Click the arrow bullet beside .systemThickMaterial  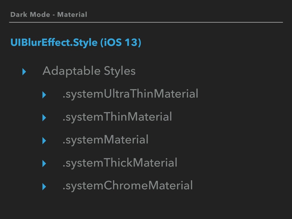pyautogui.click(x=44, y=163)
